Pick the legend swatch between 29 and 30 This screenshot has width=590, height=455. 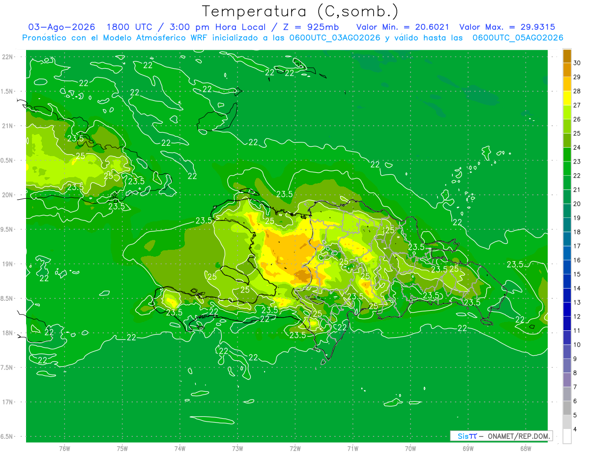pos(567,69)
